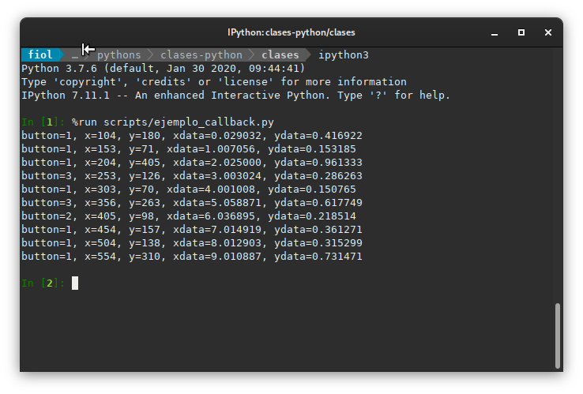Click the output line with xdata=2.025000
The image size is (583, 394).
coord(192,163)
